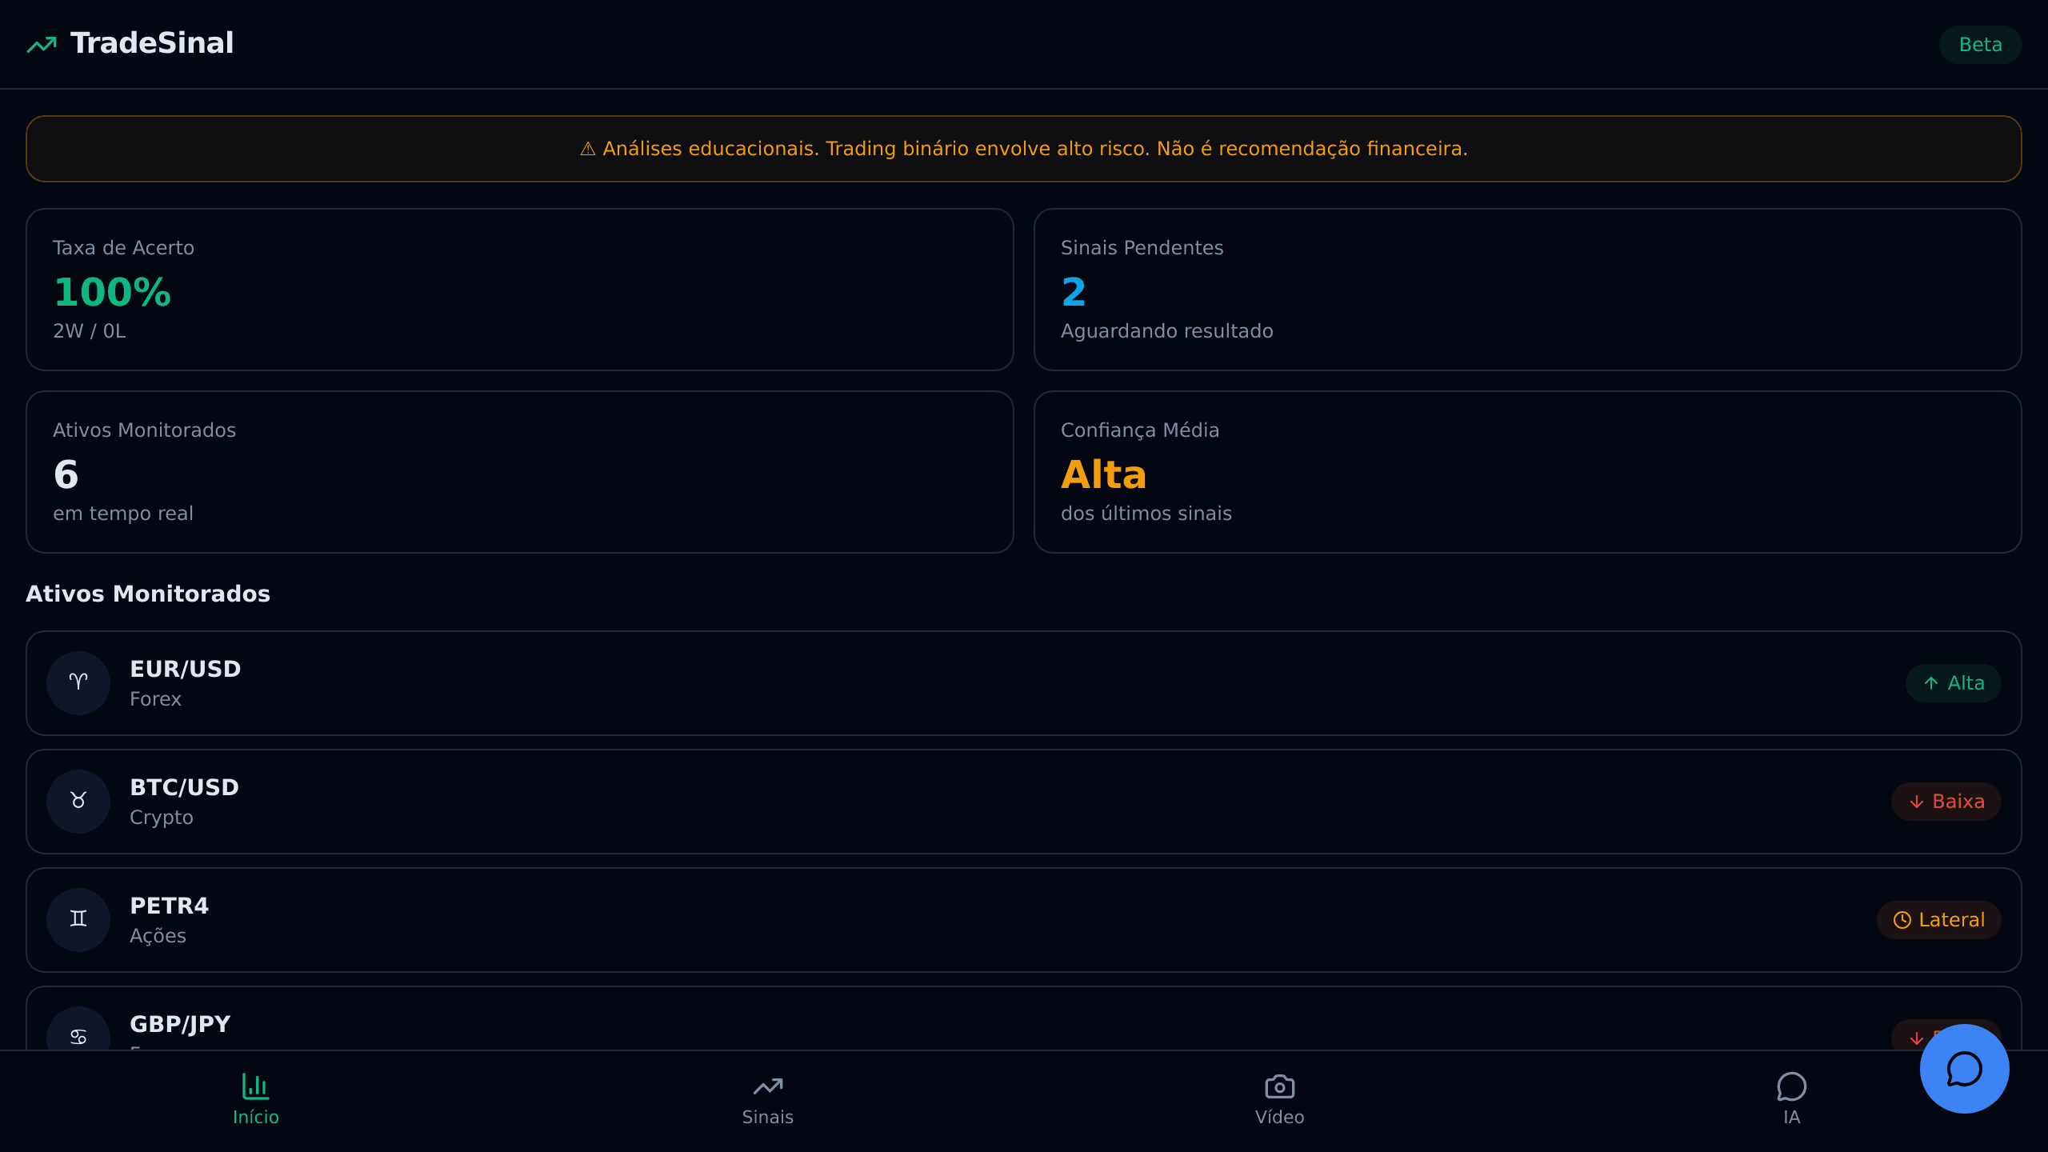Click the dos últimos sinais text
Viewport: 2048px width, 1152px height.
click(1146, 514)
